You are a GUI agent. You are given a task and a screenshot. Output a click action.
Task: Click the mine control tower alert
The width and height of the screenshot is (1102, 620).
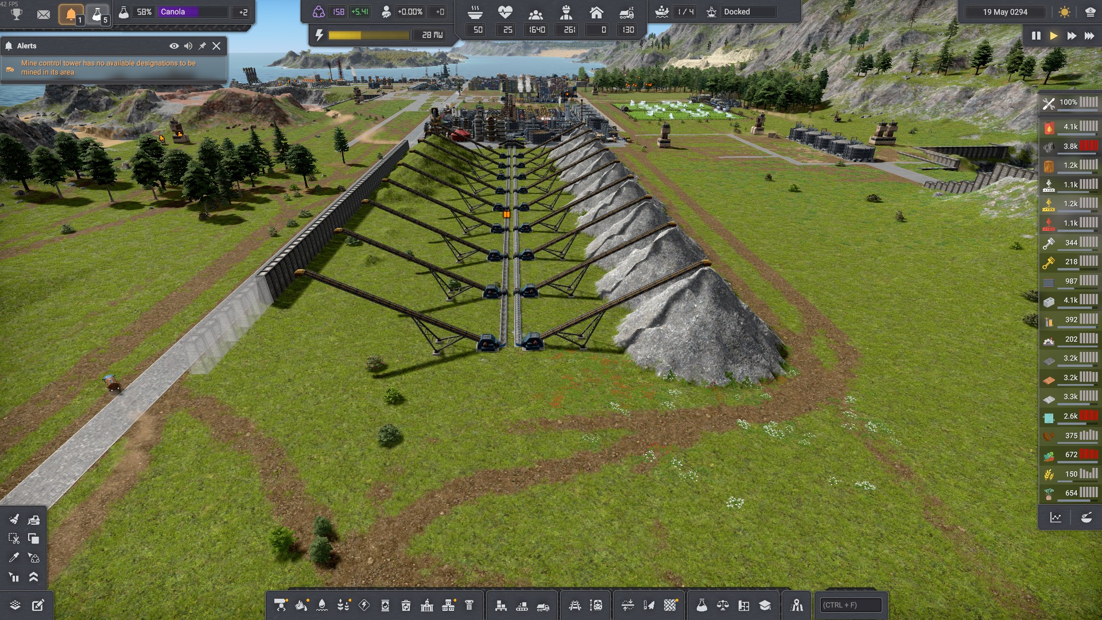[x=108, y=68]
